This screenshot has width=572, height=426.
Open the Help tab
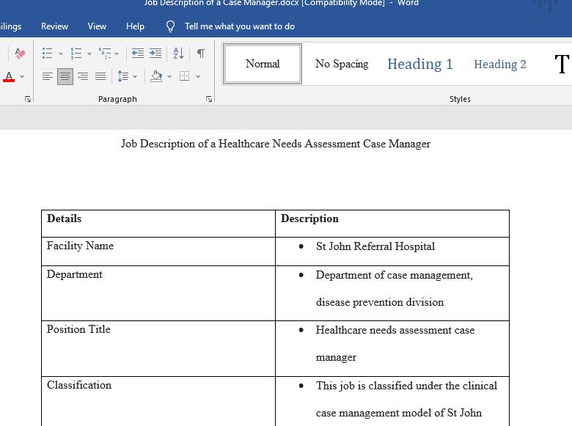click(x=135, y=26)
